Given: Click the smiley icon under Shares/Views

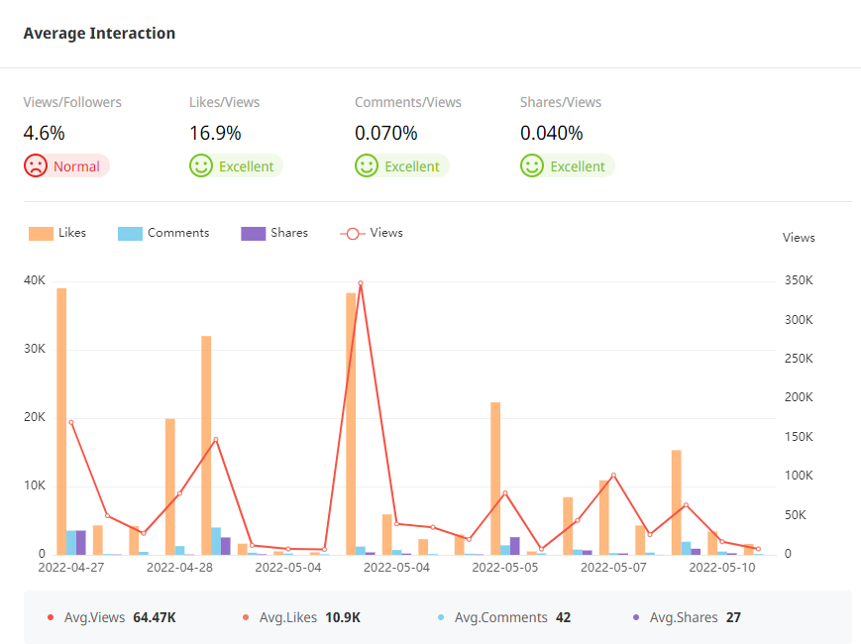Looking at the screenshot, I should [532, 166].
